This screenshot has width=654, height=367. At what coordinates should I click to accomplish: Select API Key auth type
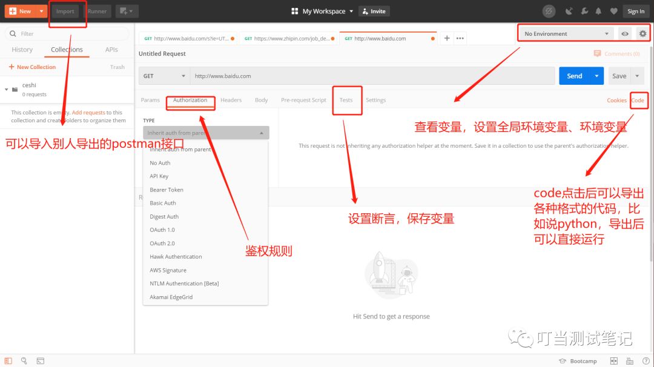(x=159, y=176)
